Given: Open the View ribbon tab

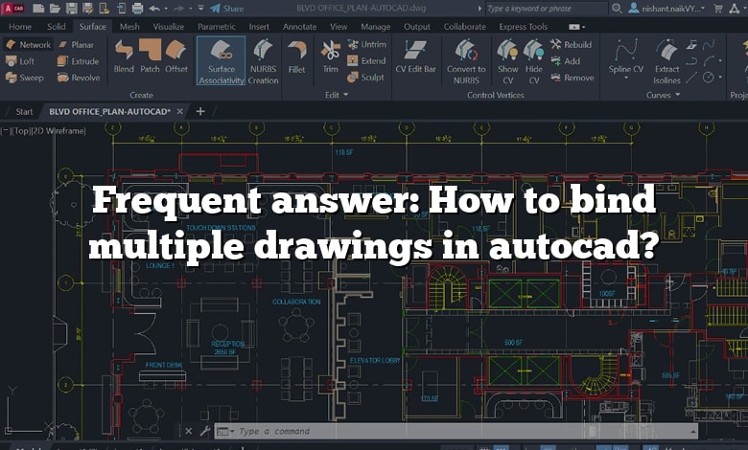Looking at the screenshot, I should [339, 27].
